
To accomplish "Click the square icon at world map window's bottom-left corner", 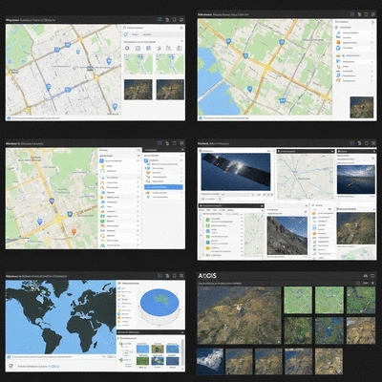I will pos(11,367).
